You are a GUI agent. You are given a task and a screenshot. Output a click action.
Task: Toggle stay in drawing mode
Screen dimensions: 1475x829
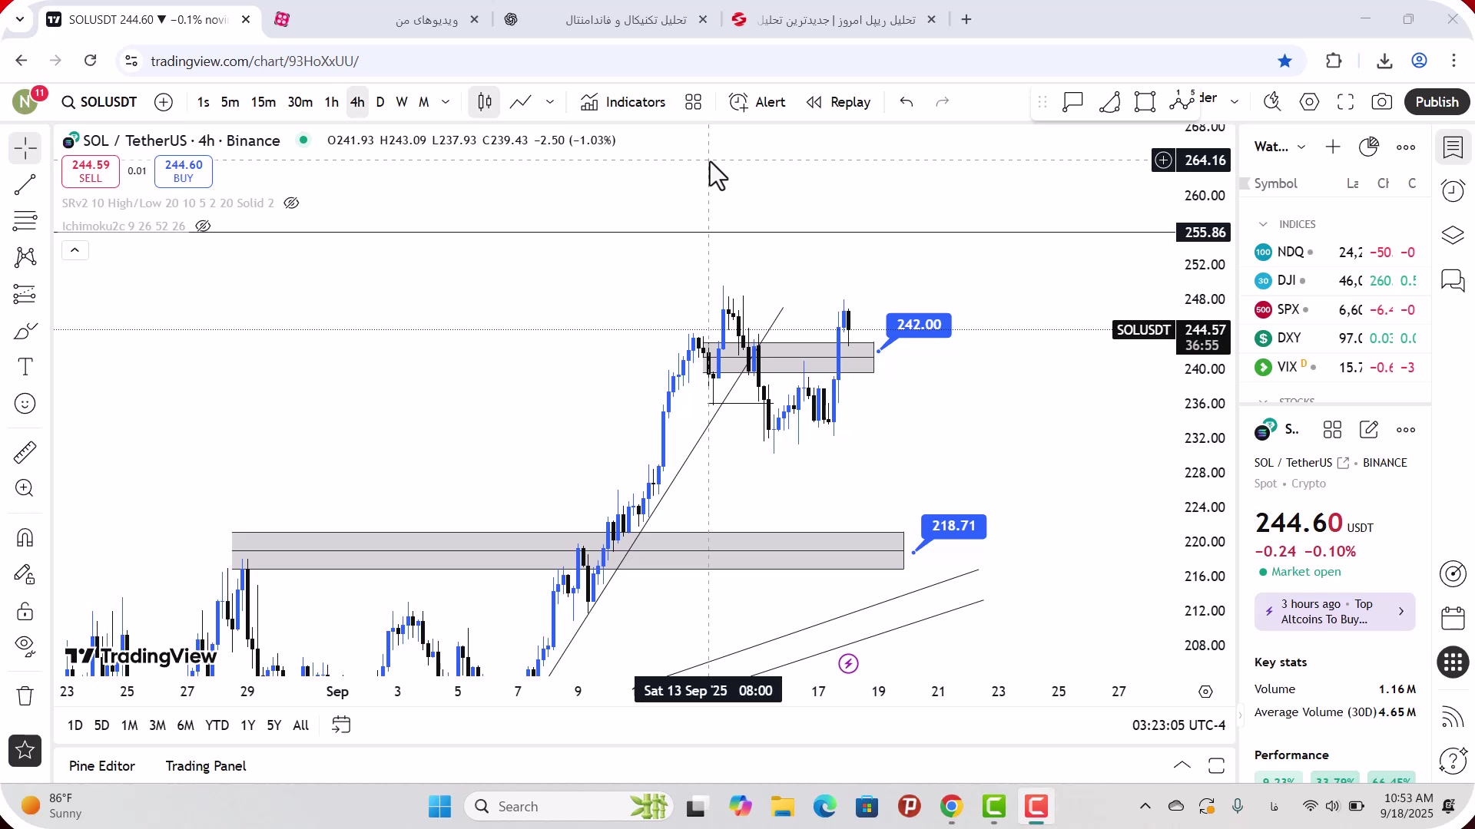coord(25,574)
